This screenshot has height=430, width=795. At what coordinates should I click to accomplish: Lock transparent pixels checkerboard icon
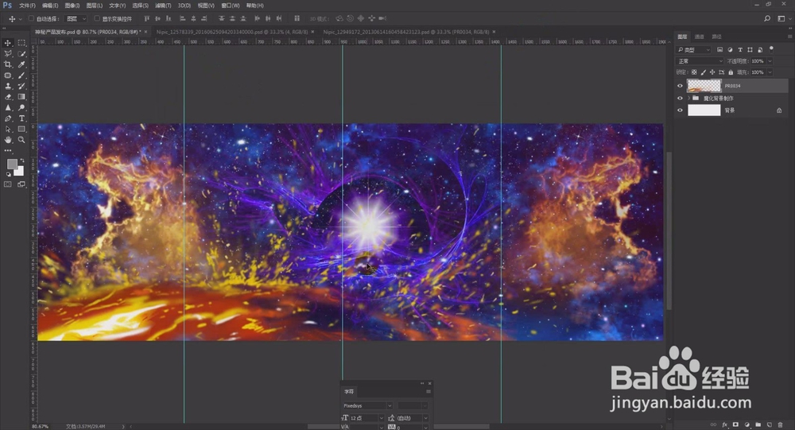(694, 72)
